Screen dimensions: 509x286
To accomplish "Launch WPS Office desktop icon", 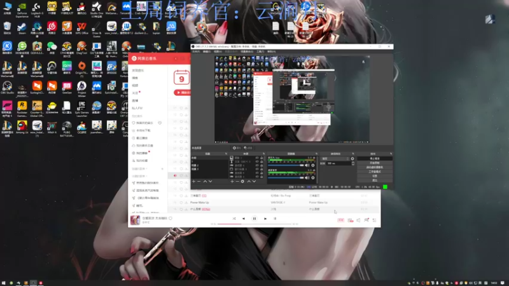I will [81, 28].
